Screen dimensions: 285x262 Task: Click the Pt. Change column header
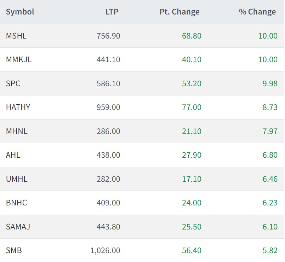(179, 12)
